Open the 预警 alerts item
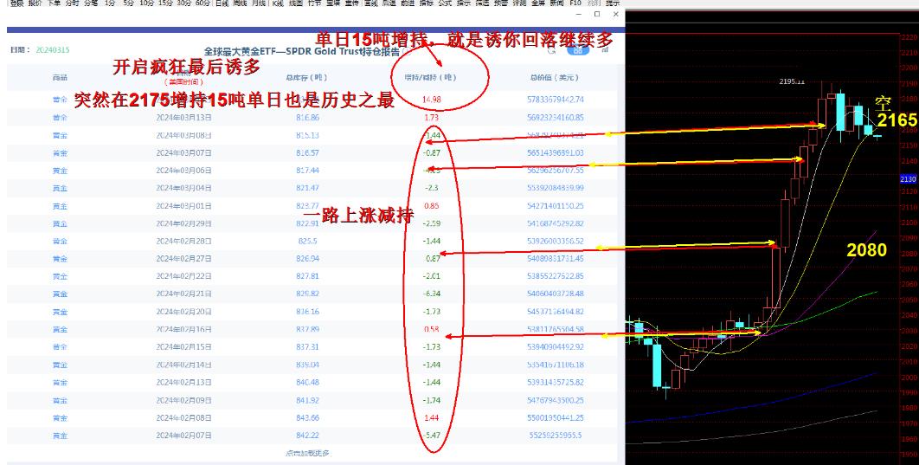This screenshot has height=465, width=919. (500, 3)
